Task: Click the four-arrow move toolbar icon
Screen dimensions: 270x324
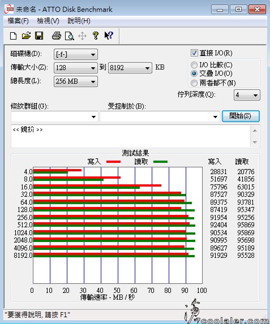Action: 82,36
